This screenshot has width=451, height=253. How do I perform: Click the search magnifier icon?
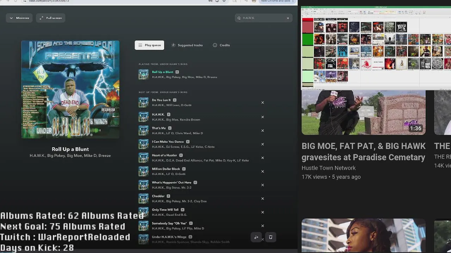(x=239, y=18)
